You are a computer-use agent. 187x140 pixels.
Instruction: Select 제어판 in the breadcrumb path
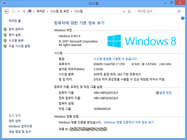[x=41, y=11]
